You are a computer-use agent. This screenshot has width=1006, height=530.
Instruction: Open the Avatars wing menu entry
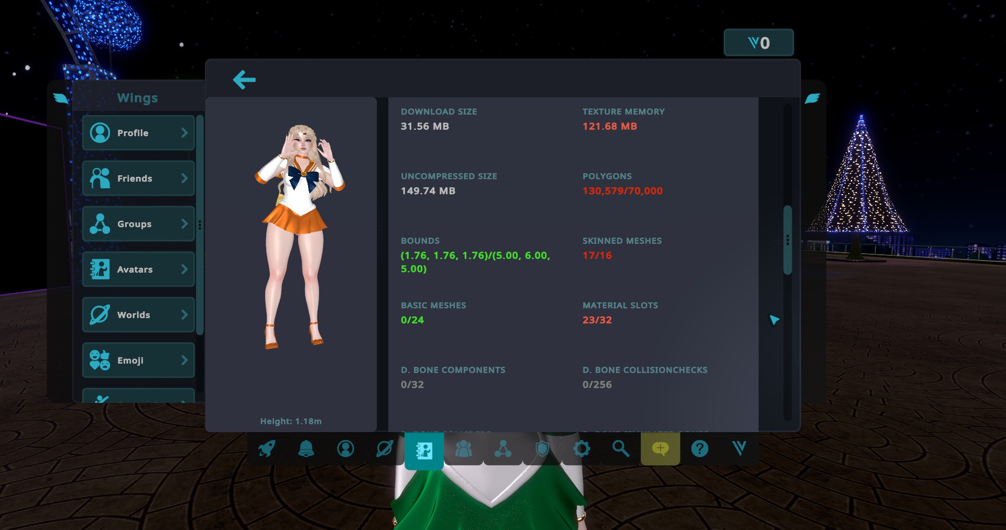[x=138, y=269]
